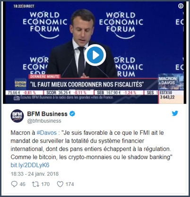Play the embedded BFM Business video
190x197 pixels.
point(95,55)
